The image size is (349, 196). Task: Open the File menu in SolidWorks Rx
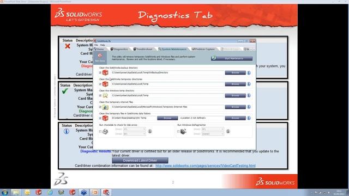tap(96, 45)
